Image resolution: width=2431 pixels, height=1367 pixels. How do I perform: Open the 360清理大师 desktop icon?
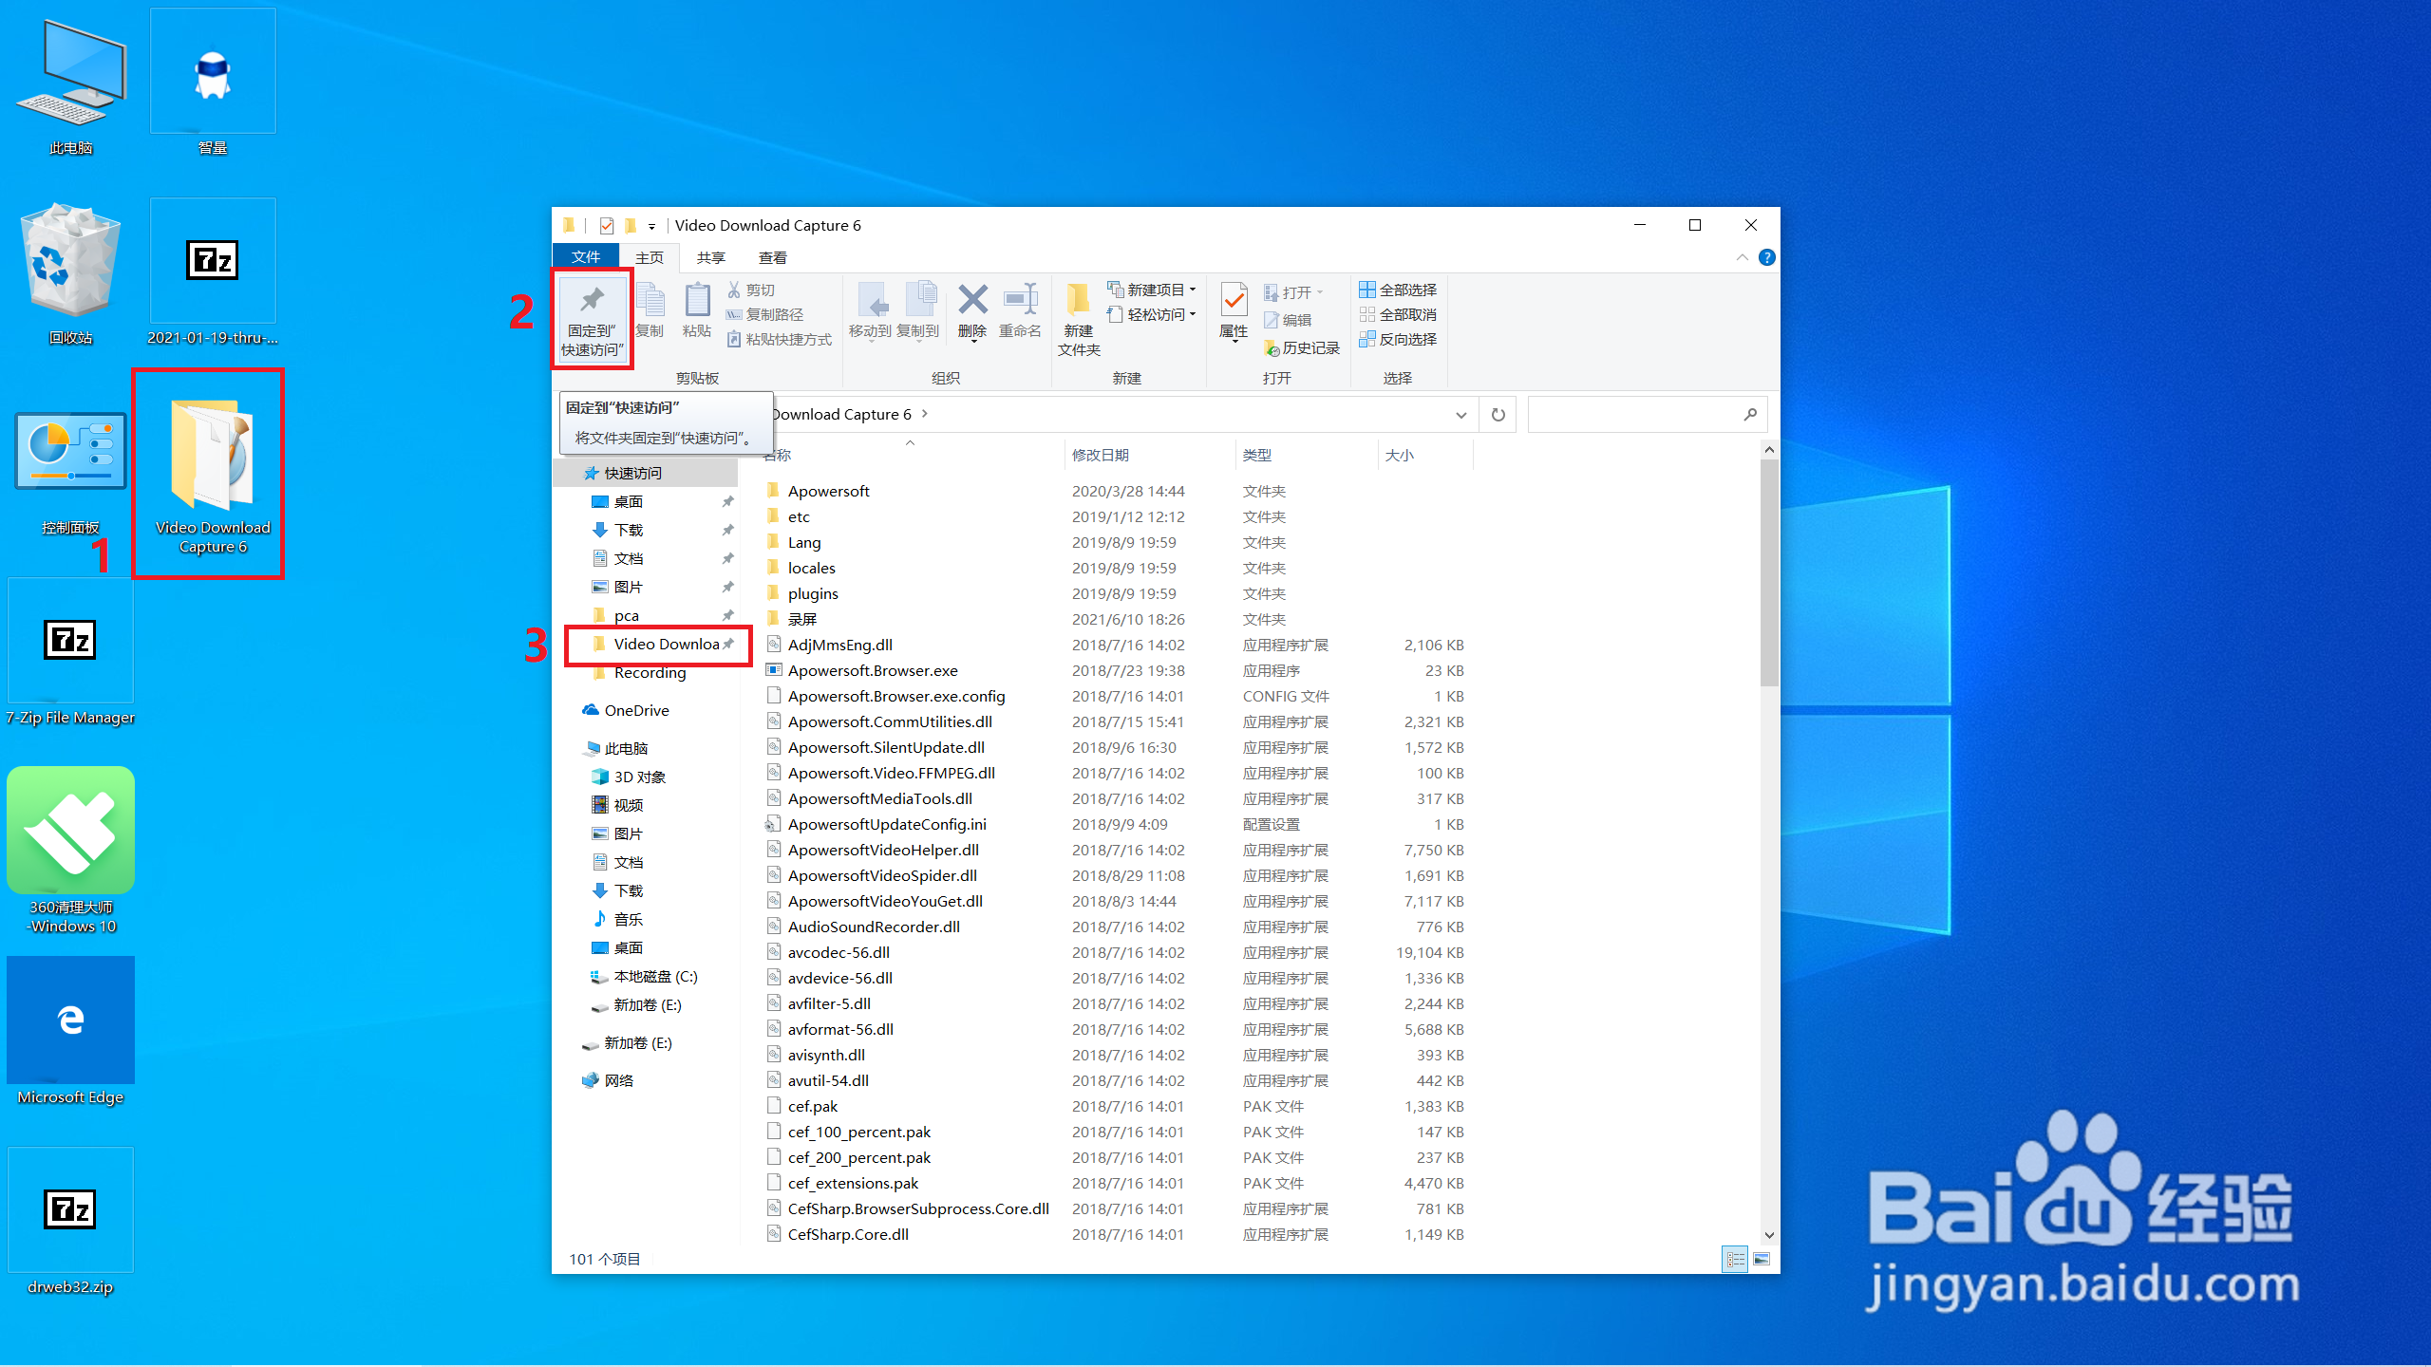[71, 832]
